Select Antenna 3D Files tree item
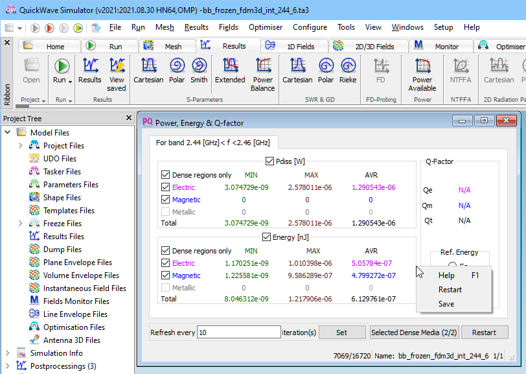Viewport: 526px width, 374px height. coord(72,340)
